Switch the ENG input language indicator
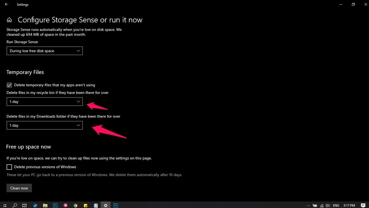The image size is (369, 208). pyautogui.click(x=336, y=205)
